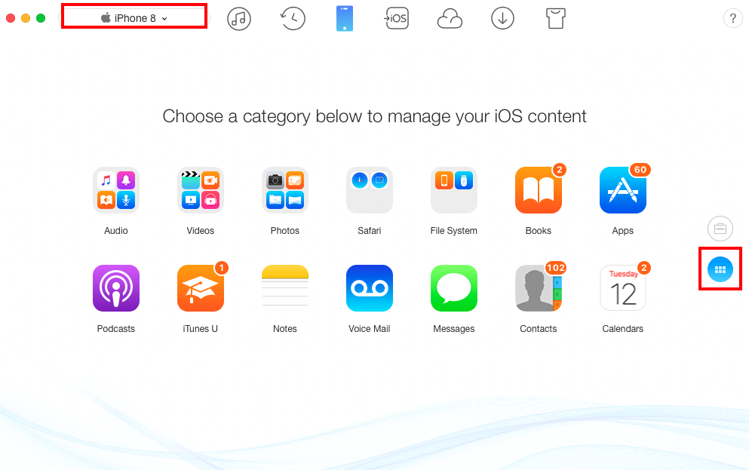
Task: Open the Calendars category
Action: coord(623,288)
